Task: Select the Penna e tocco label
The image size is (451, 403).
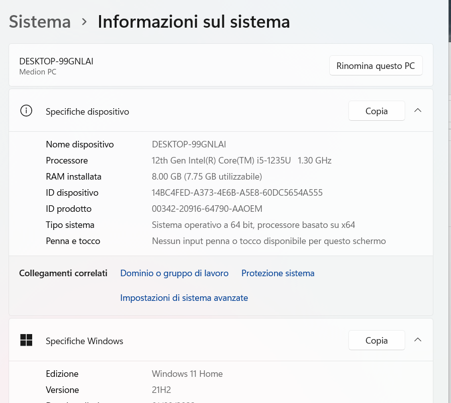Action: coord(73,241)
